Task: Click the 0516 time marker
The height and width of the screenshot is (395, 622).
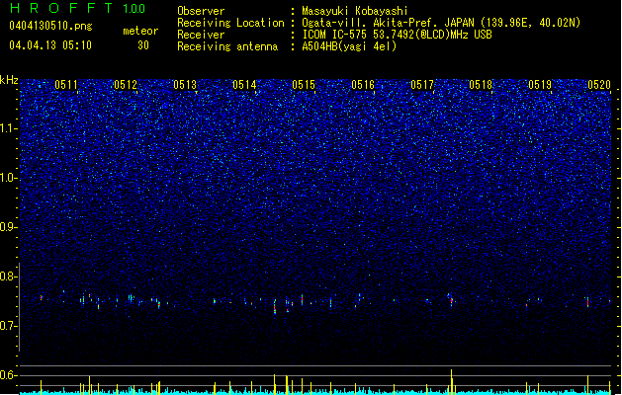Action: (x=363, y=85)
